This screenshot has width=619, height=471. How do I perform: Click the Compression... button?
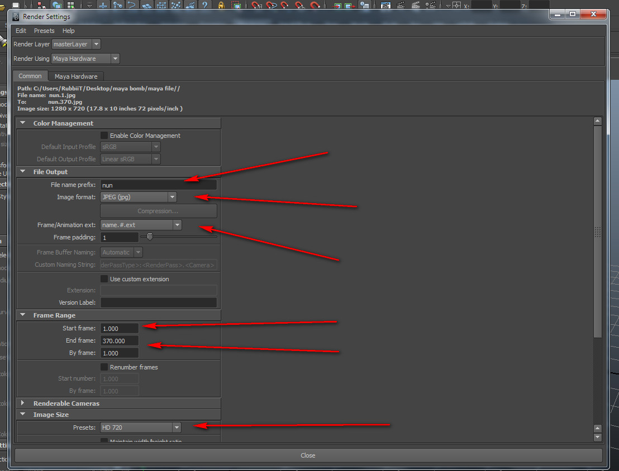(x=158, y=211)
